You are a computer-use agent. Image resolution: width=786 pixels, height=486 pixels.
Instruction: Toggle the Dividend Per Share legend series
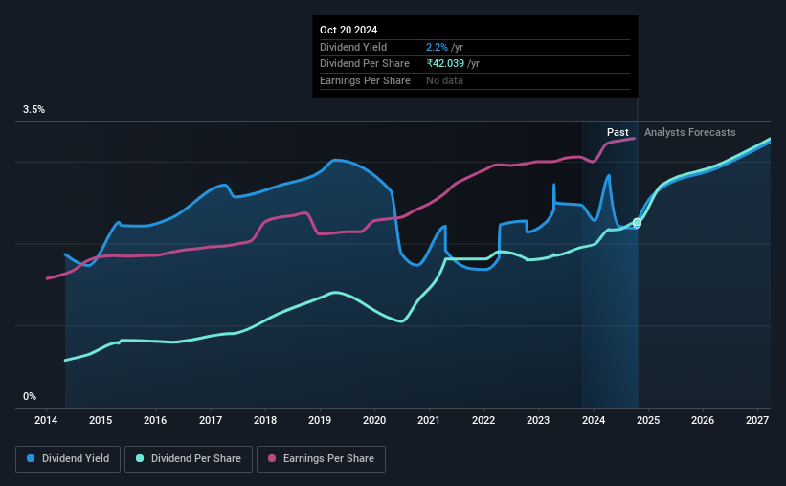click(189, 459)
